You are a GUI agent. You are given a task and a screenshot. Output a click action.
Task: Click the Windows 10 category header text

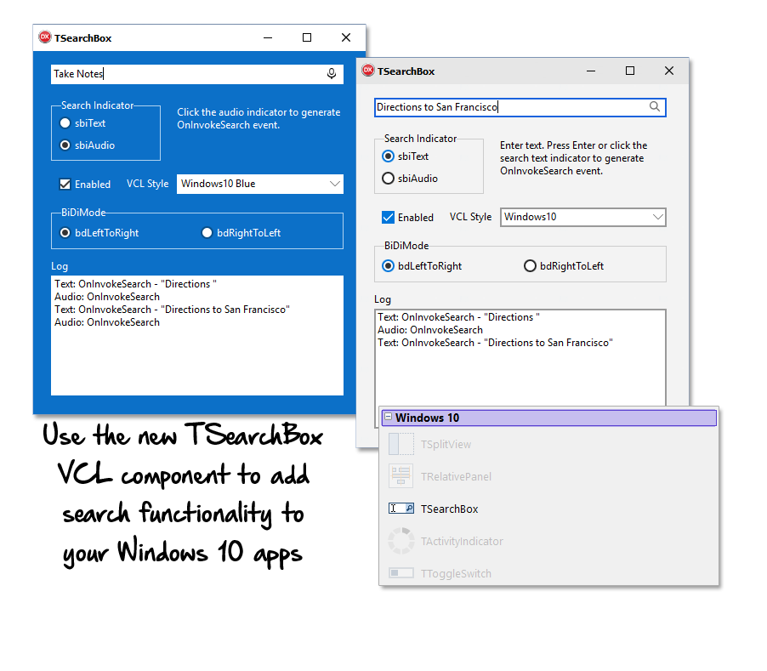click(427, 418)
